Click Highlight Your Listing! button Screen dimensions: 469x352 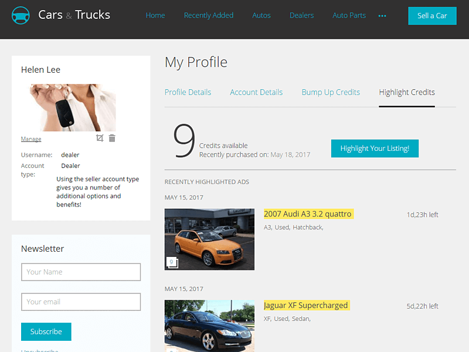pos(375,148)
